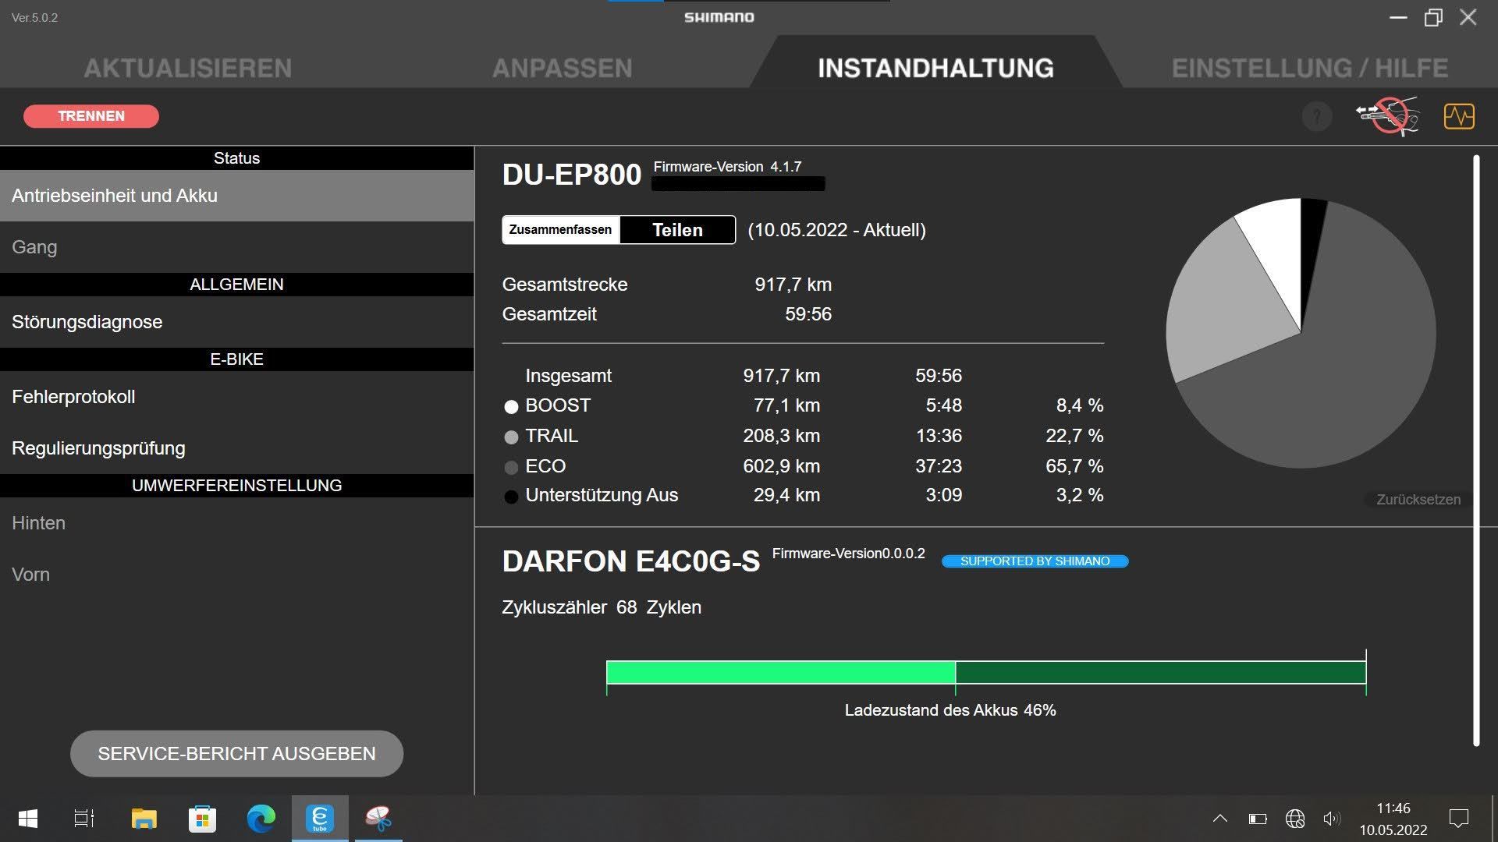Select Gang in the sidebar
The width and height of the screenshot is (1498, 842).
(x=237, y=247)
